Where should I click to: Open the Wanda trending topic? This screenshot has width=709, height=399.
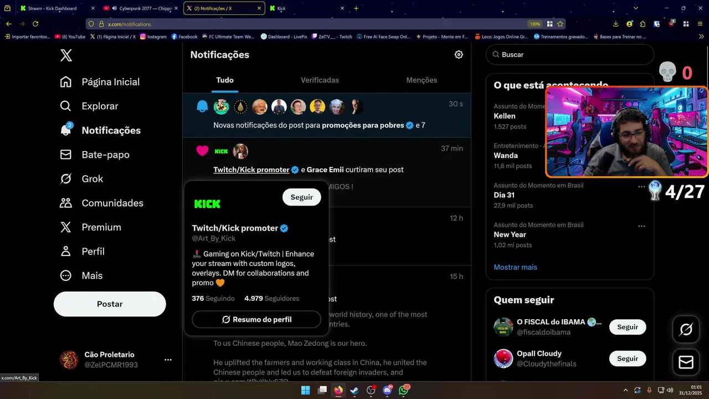(506, 156)
